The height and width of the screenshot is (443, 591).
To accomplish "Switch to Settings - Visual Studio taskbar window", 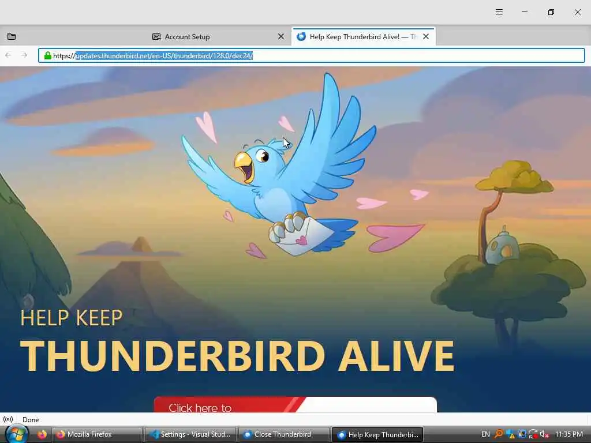I will pos(190,434).
